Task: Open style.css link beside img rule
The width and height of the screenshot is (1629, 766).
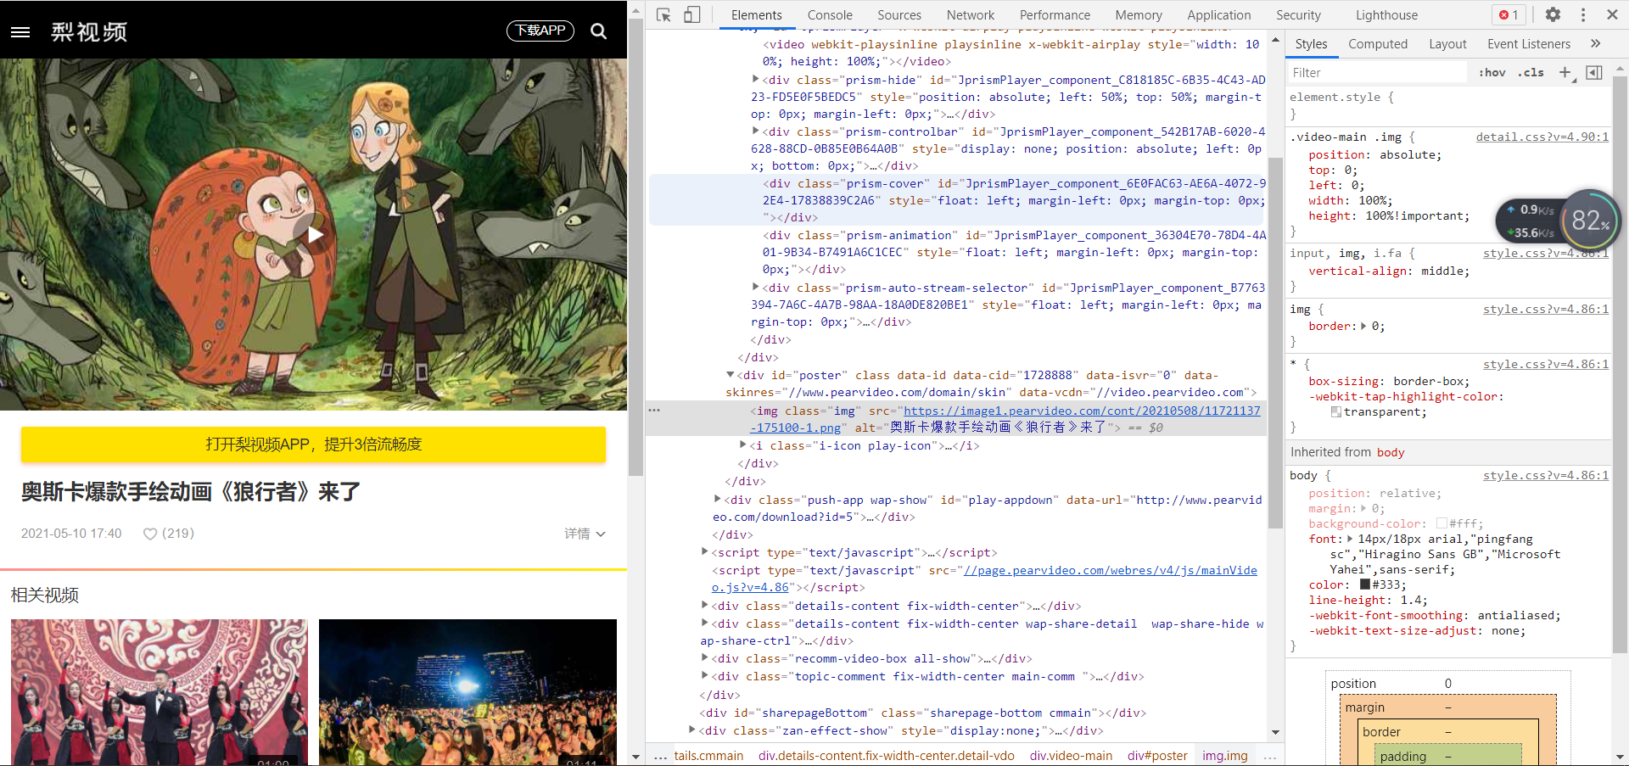Action: tap(1545, 309)
